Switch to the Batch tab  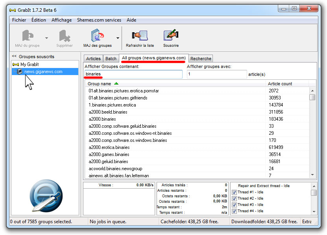click(x=111, y=59)
